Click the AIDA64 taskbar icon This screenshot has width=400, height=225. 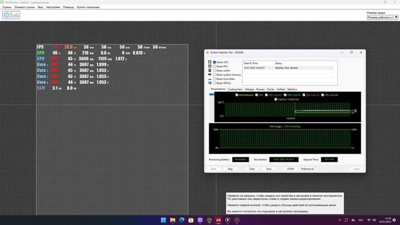pos(218,220)
